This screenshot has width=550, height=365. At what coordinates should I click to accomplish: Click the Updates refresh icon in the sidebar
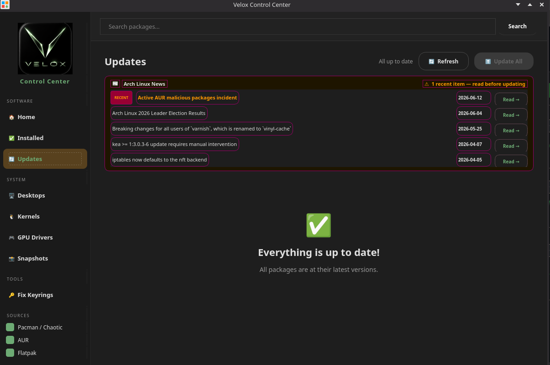click(x=11, y=159)
